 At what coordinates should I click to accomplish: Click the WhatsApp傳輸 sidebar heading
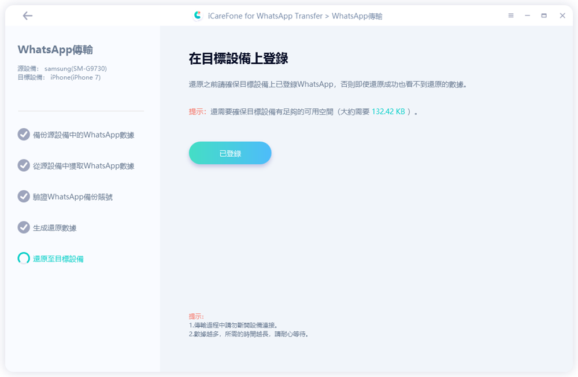55,50
